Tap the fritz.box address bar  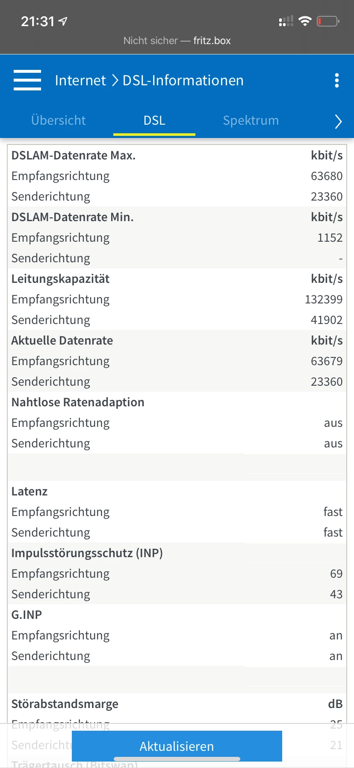177,41
